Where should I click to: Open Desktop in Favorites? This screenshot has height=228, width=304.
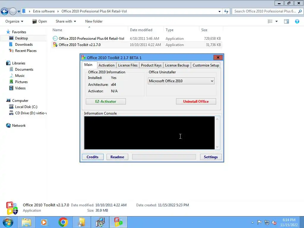tap(21, 38)
